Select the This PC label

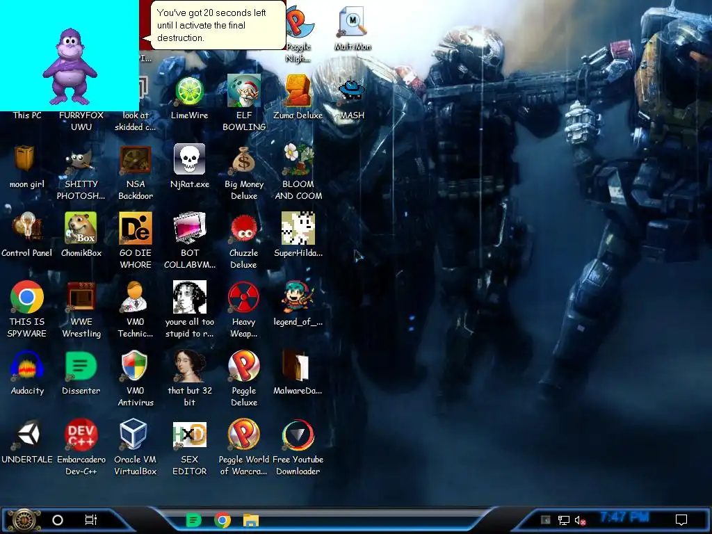pyautogui.click(x=27, y=115)
